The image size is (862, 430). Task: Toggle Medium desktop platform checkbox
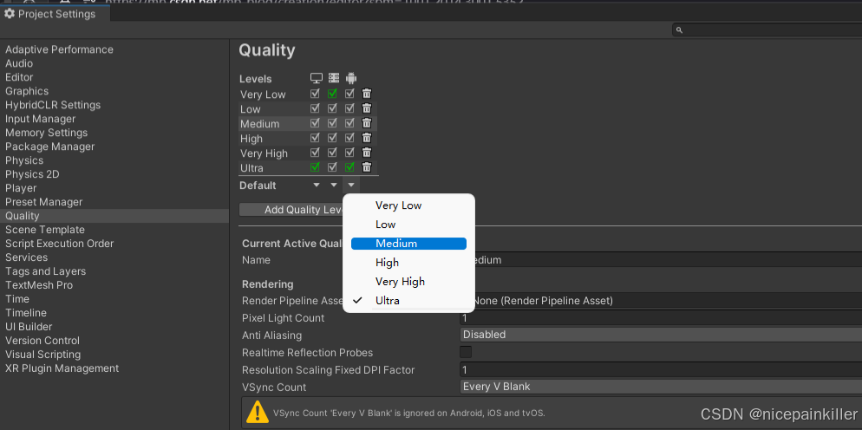315,123
